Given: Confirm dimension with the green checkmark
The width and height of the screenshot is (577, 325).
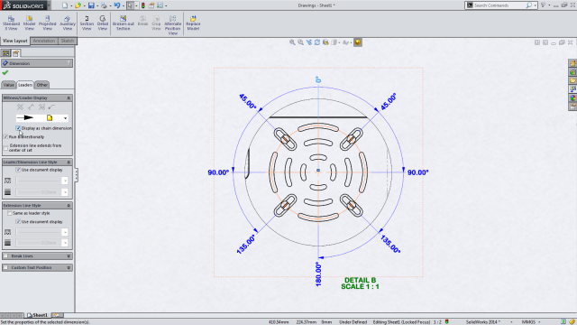Looking at the screenshot, I should [x=5, y=72].
